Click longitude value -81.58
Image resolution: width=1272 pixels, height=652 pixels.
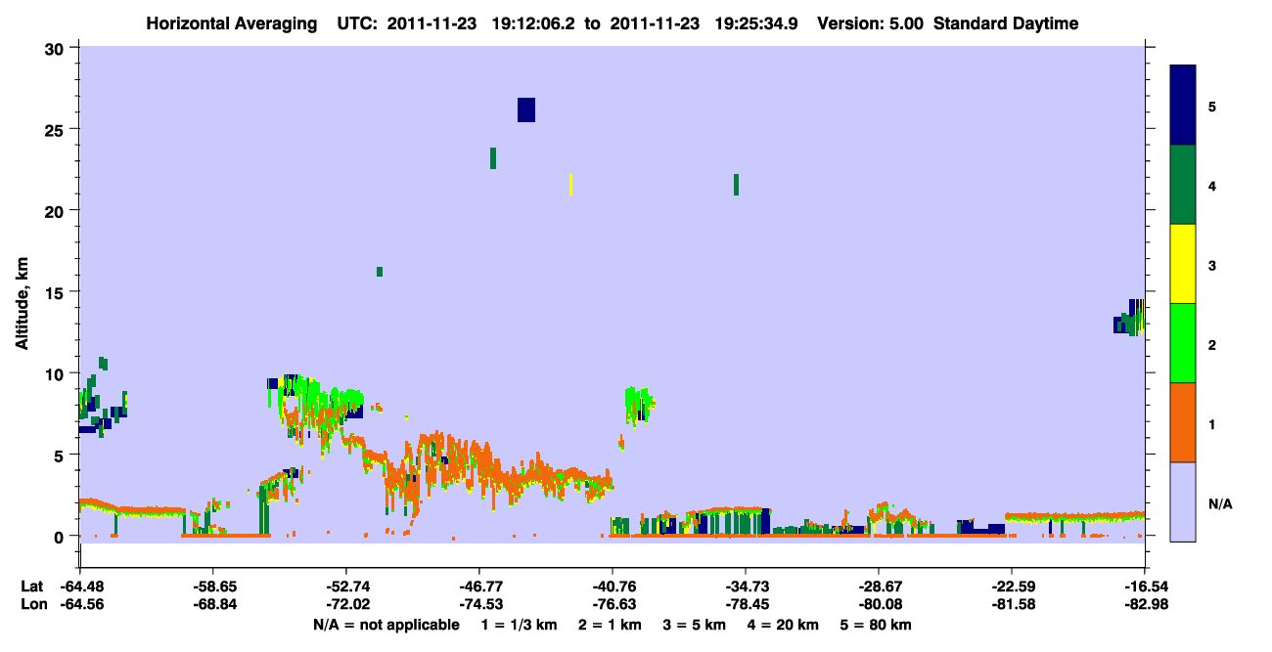pyautogui.click(x=1012, y=604)
